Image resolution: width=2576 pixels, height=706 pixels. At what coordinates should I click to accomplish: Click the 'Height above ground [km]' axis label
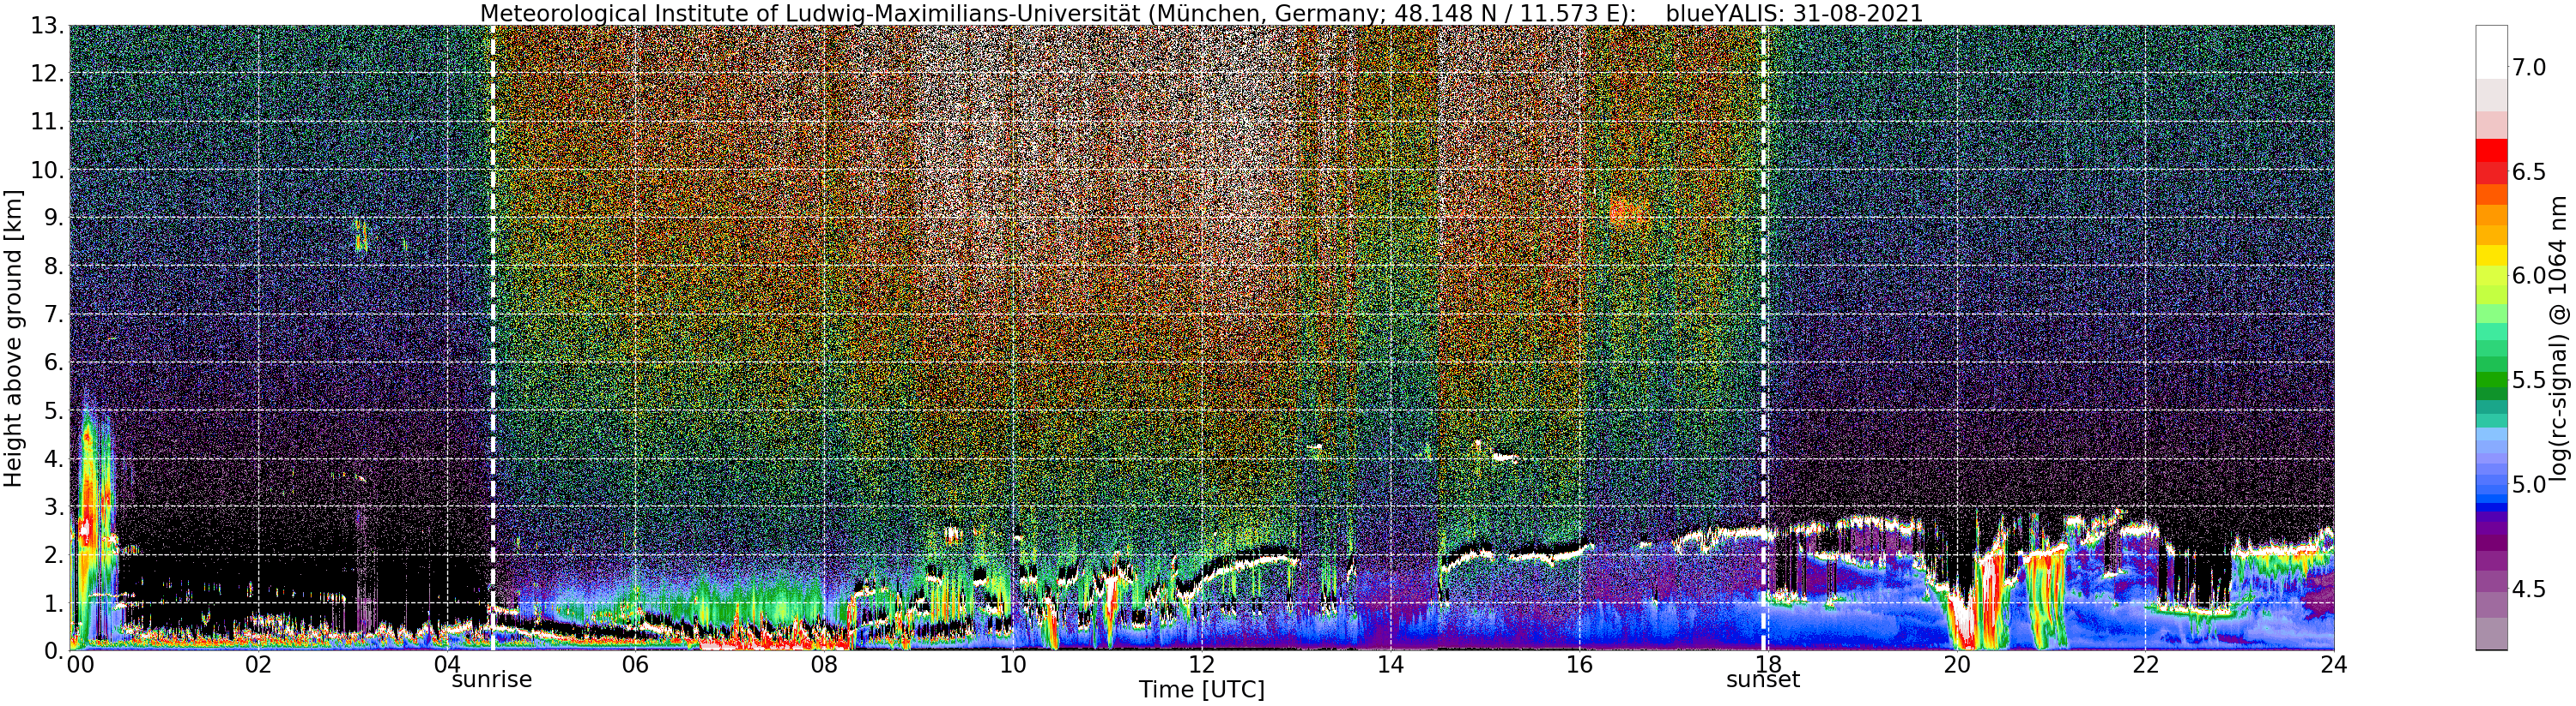point(13,337)
